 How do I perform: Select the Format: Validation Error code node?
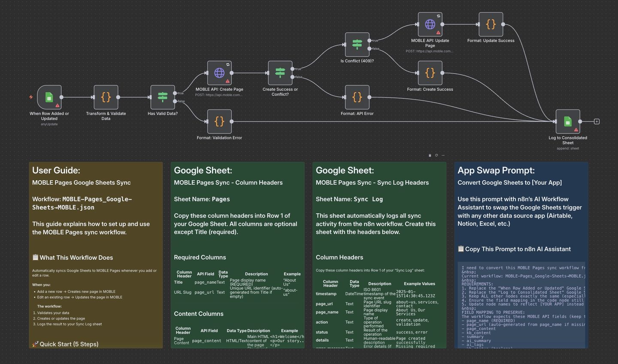[x=219, y=122]
